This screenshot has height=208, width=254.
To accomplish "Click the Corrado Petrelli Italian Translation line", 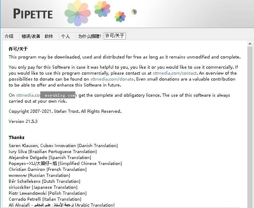I will (45, 199).
